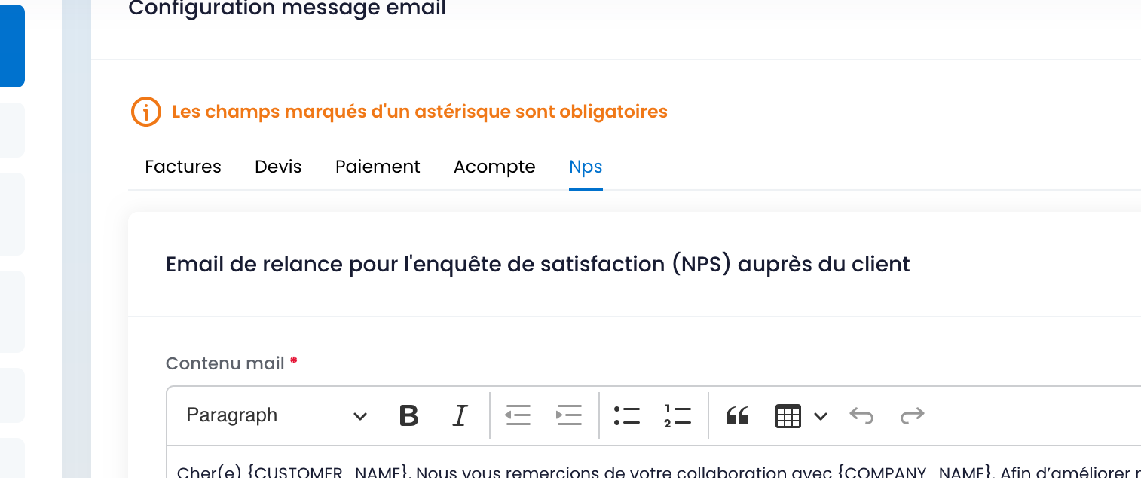Apply italic formatting in the toolbar
Screen dimensions: 1141x478
click(460, 415)
